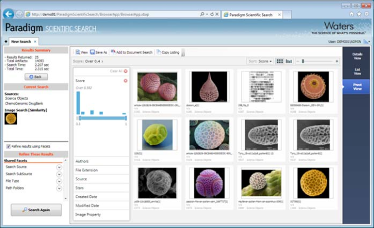Expand the Created Date filter
The width and height of the screenshot is (374, 228).
102,197
